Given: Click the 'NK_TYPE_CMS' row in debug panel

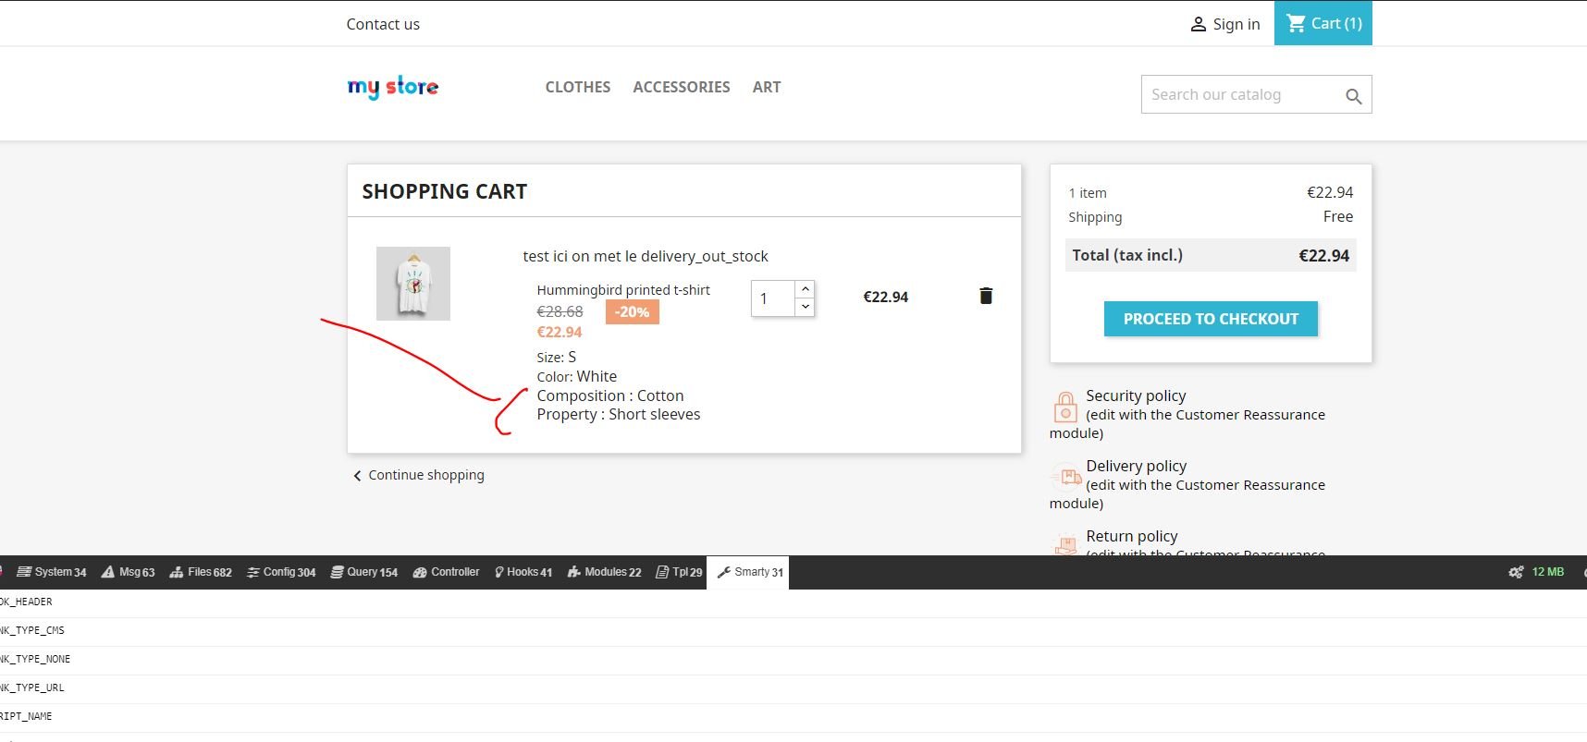Looking at the screenshot, I should point(793,630).
